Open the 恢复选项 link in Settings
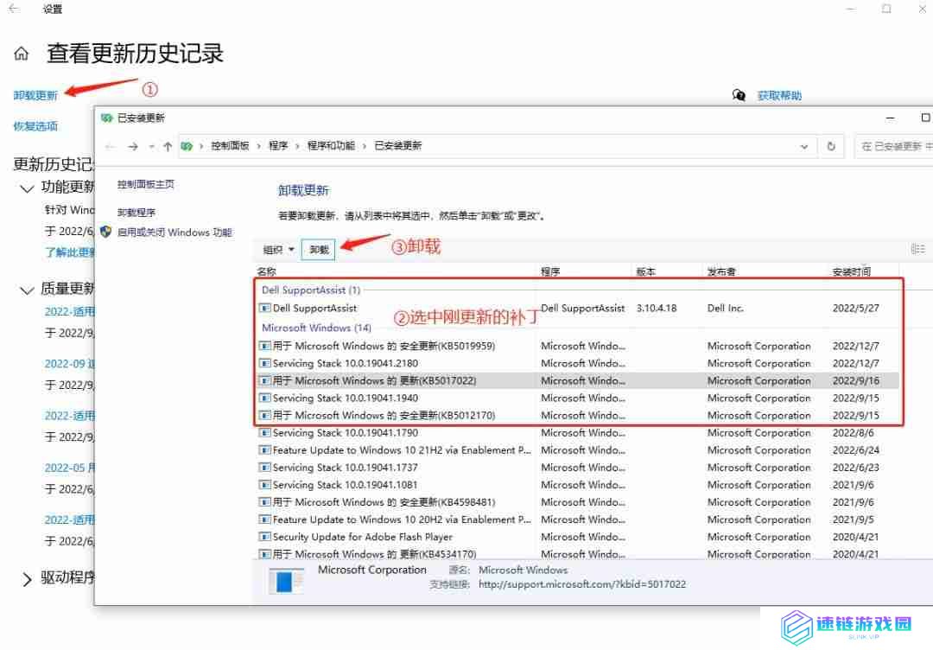This screenshot has width=933, height=650. [x=35, y=126]
